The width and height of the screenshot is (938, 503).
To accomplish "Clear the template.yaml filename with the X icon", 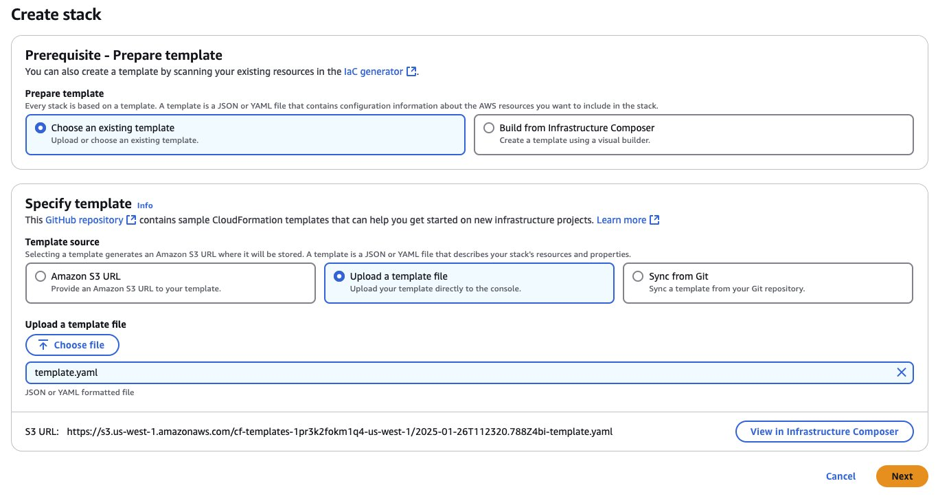I will (x=902, y=372).
